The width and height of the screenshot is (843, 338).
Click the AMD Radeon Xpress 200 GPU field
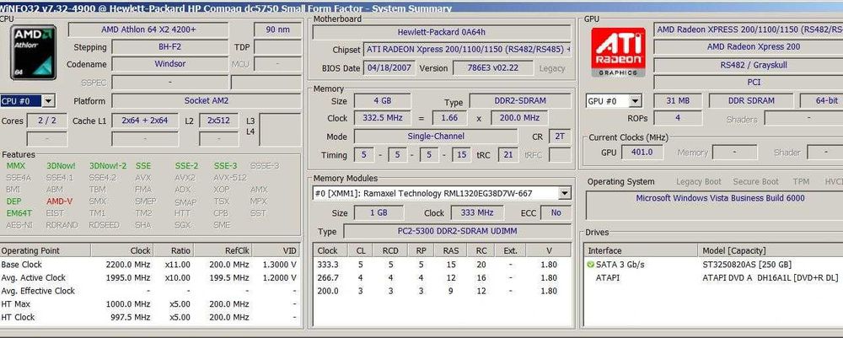(x=749, y=46)
